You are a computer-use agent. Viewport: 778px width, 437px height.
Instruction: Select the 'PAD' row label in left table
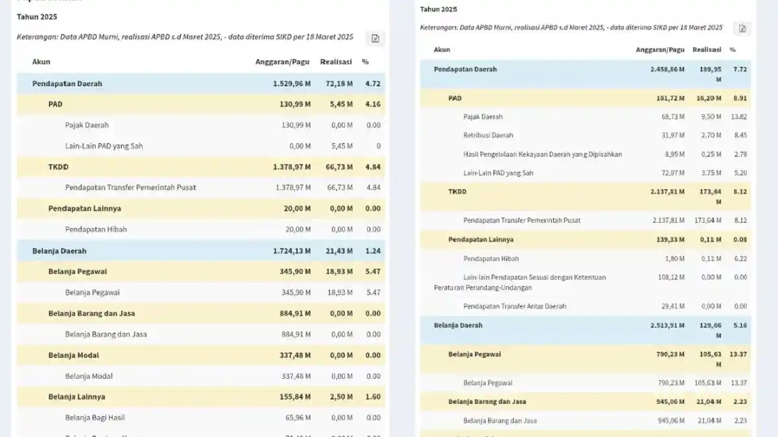click(55, 104)
